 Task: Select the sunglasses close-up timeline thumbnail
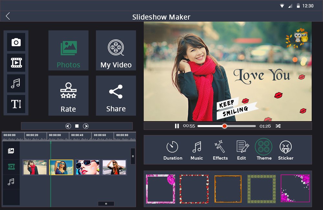click(88, 167)
